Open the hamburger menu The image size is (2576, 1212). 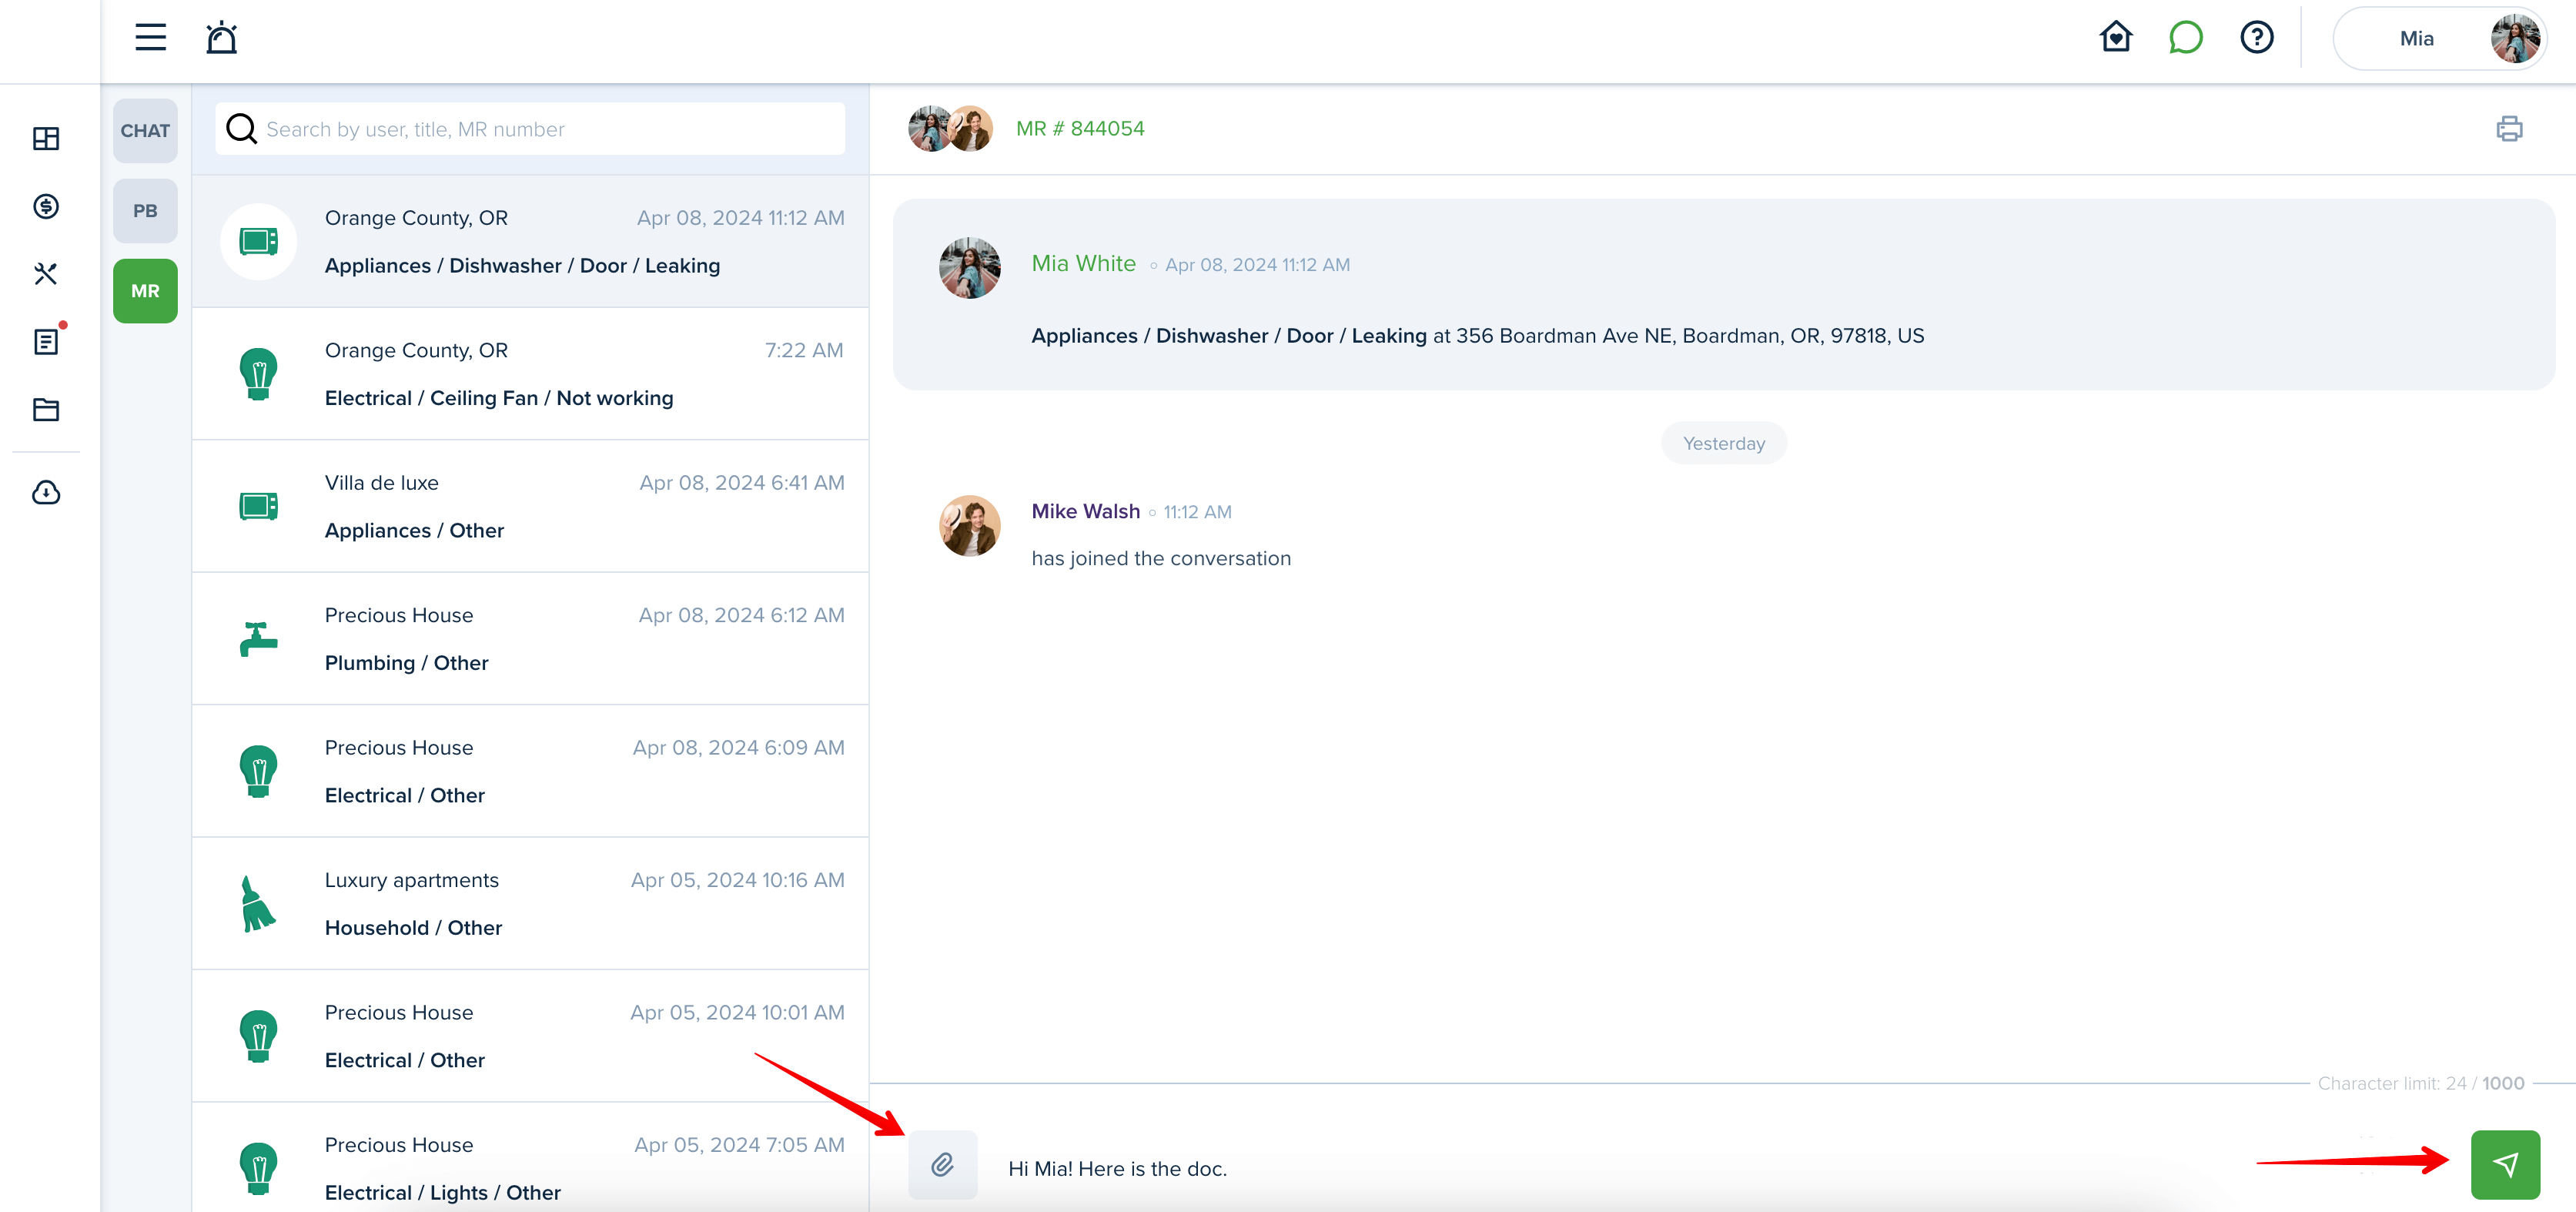151,38
